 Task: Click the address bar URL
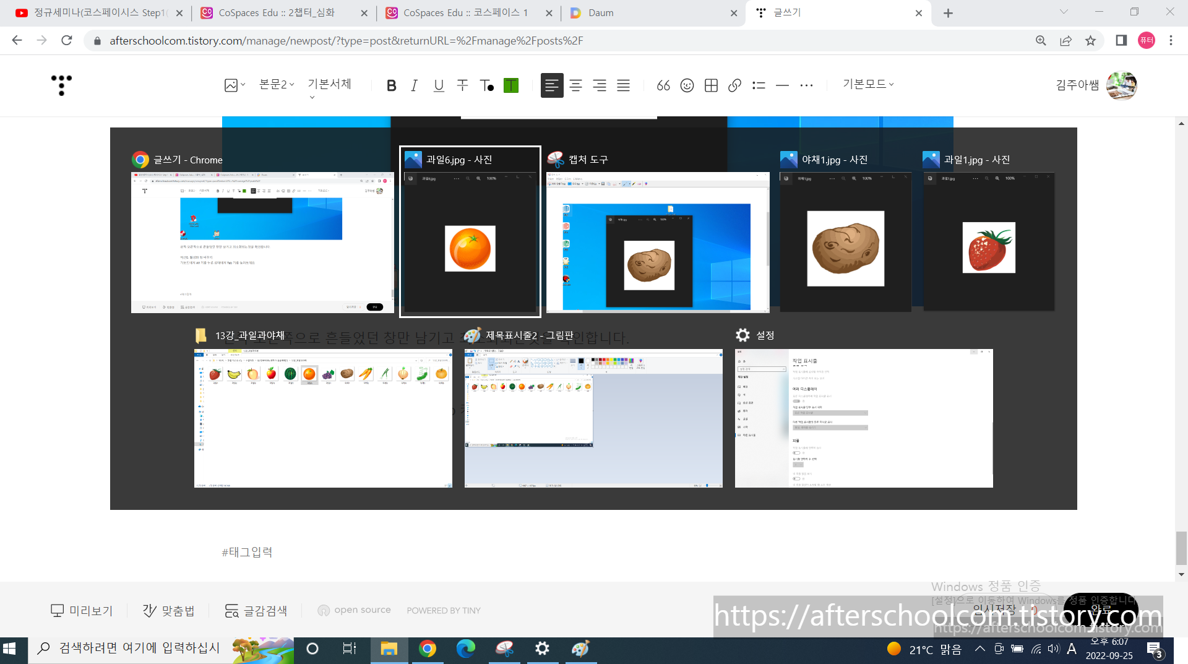point(346,41)
